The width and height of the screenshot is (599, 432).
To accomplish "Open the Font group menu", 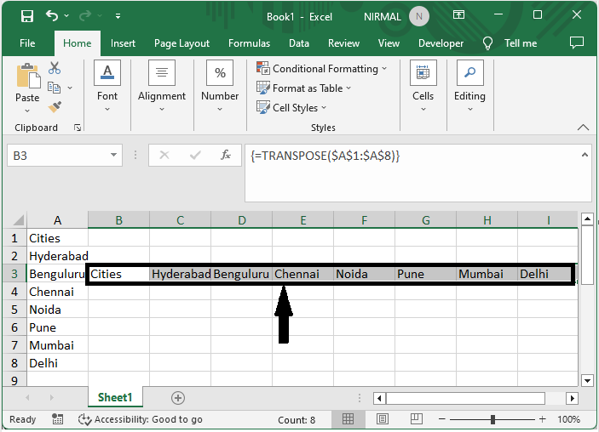I will [x=107, y=86].
